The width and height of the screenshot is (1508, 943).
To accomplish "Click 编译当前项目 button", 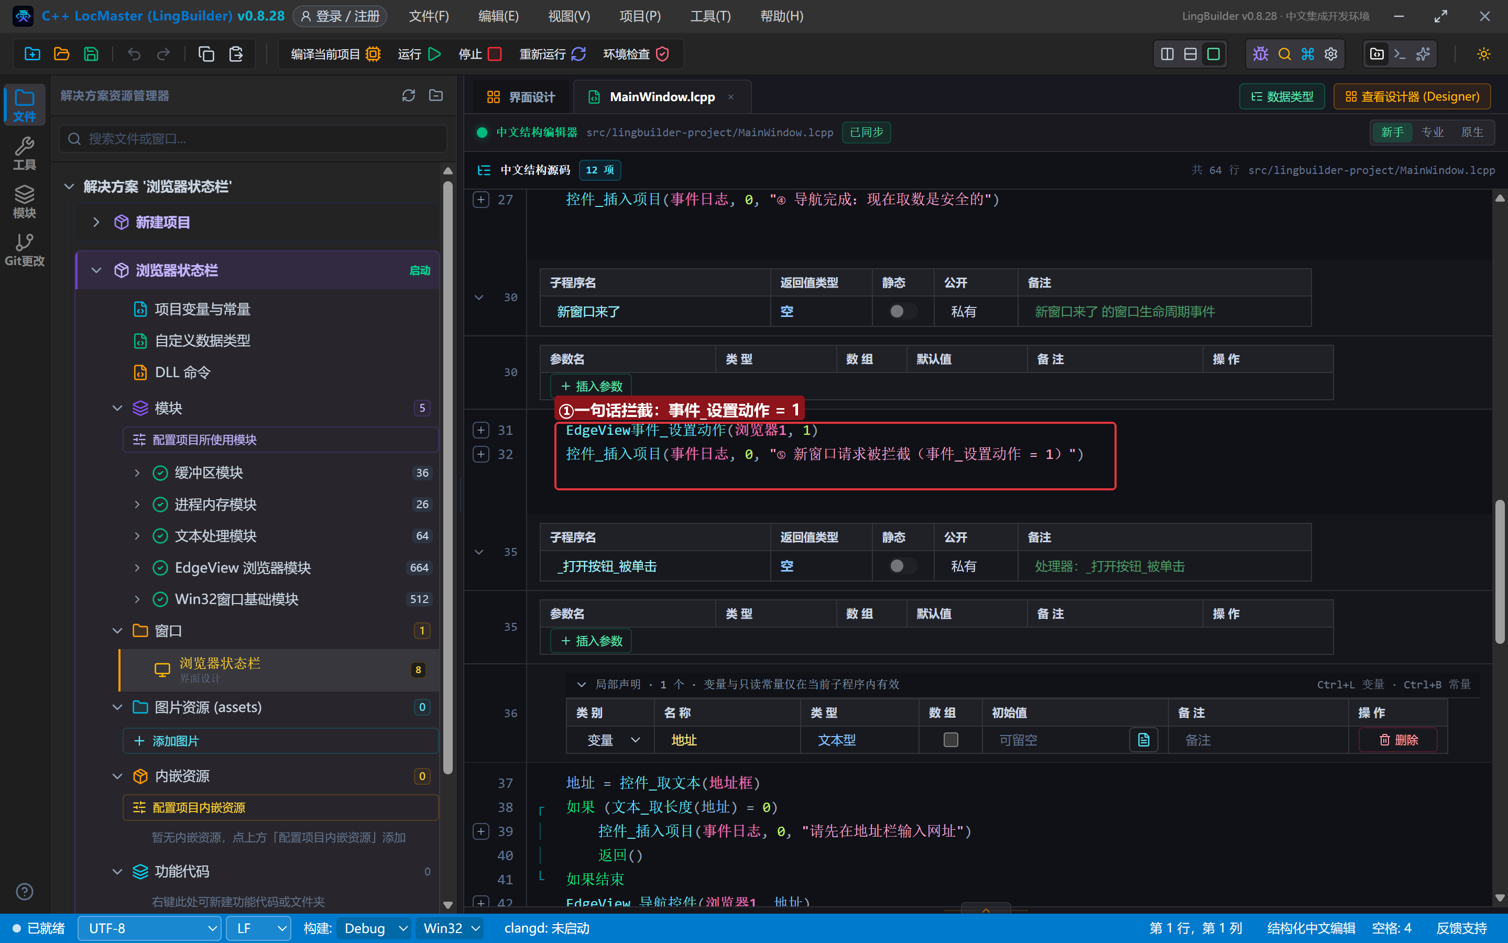I will click(x=335, y=54).
